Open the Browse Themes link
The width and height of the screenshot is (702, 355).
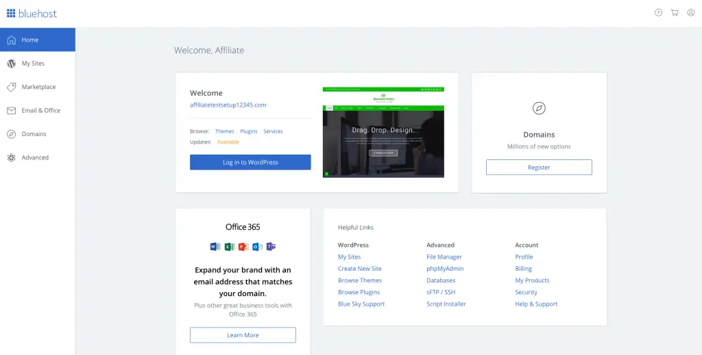tap(360, 280)
